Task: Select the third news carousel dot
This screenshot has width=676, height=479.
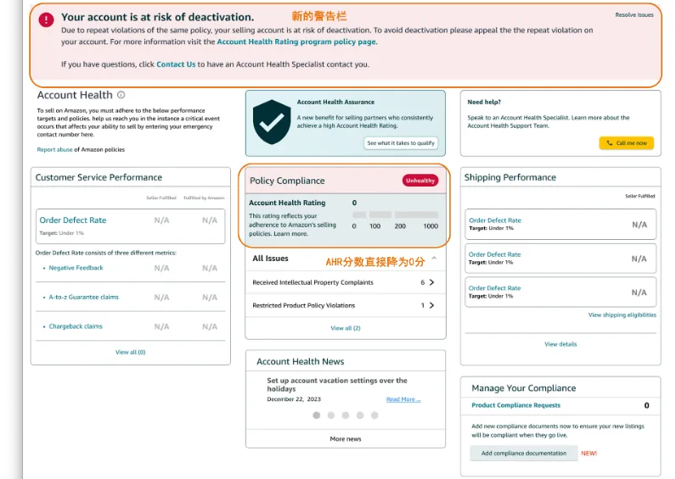Action: tap(346, 415)
